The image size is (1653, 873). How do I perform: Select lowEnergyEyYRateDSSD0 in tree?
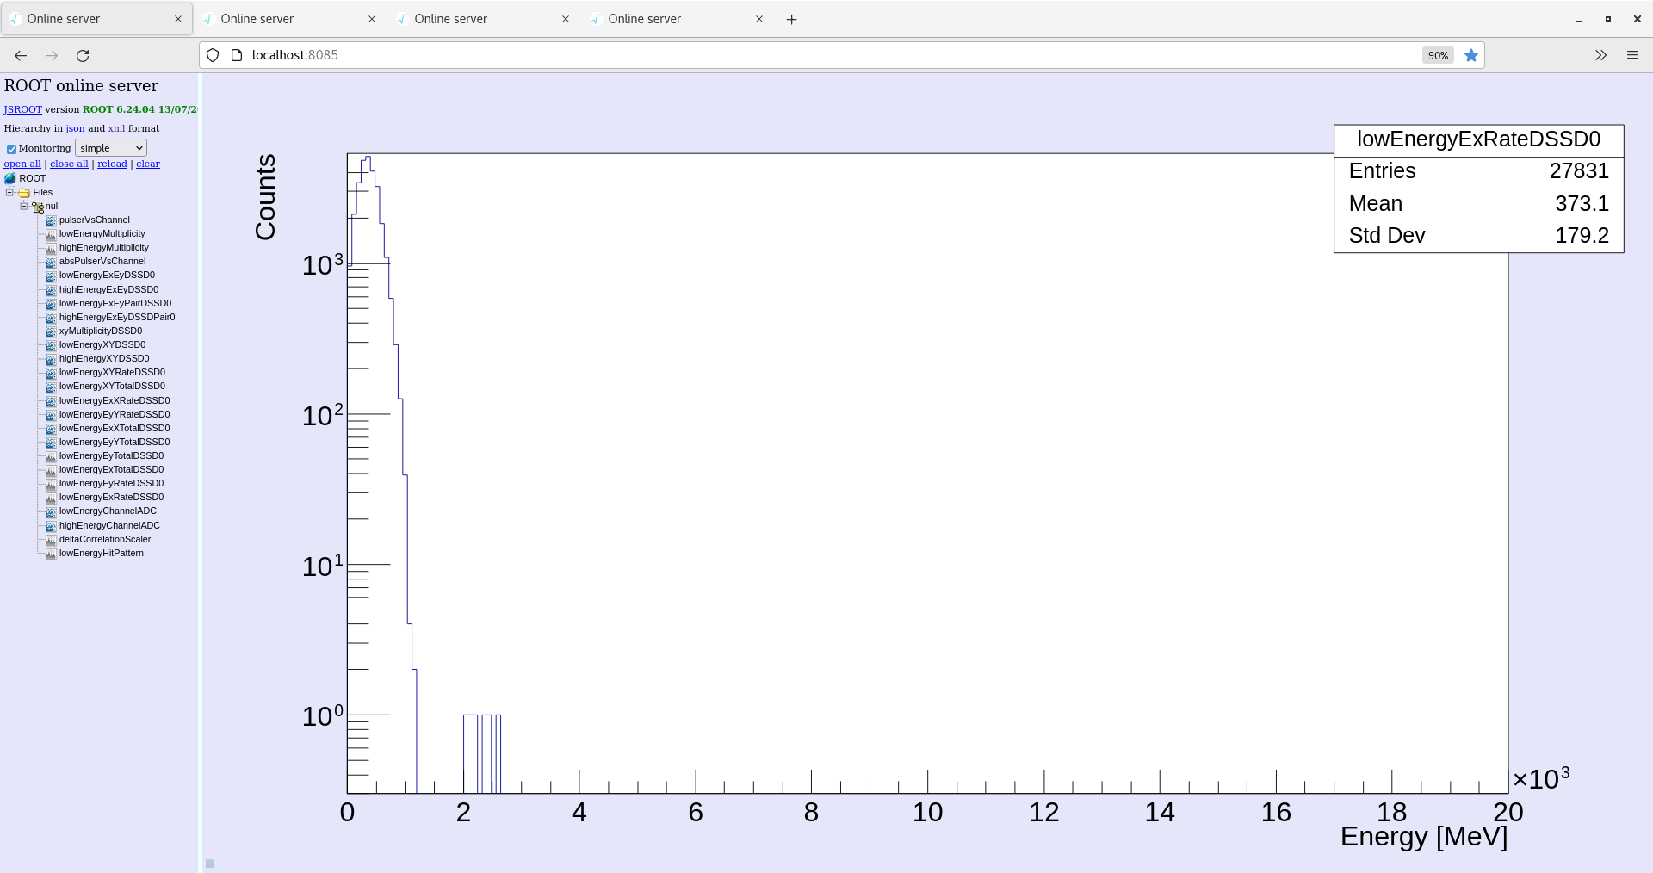tap(115, 414)
